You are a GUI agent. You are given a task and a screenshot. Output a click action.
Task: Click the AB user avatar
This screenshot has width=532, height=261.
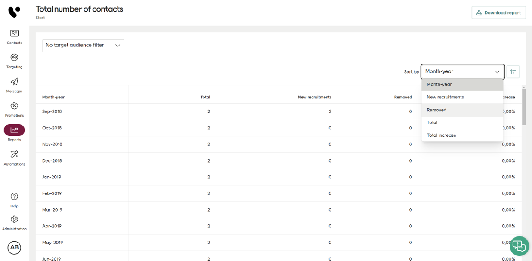point(14,247)
